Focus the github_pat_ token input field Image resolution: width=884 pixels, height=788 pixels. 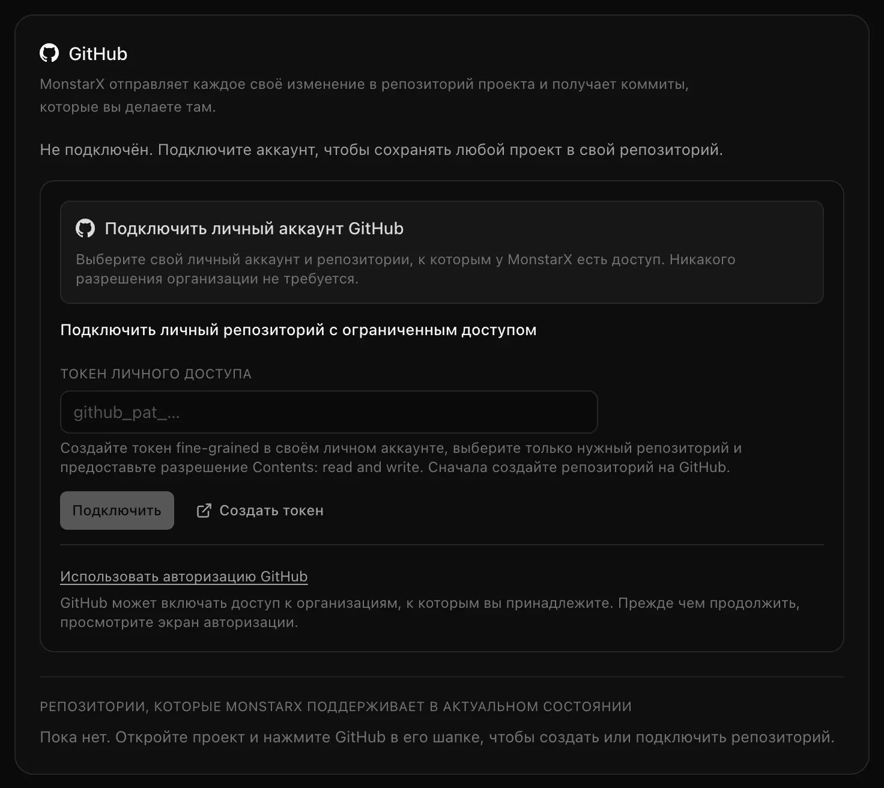coord(329,412)
